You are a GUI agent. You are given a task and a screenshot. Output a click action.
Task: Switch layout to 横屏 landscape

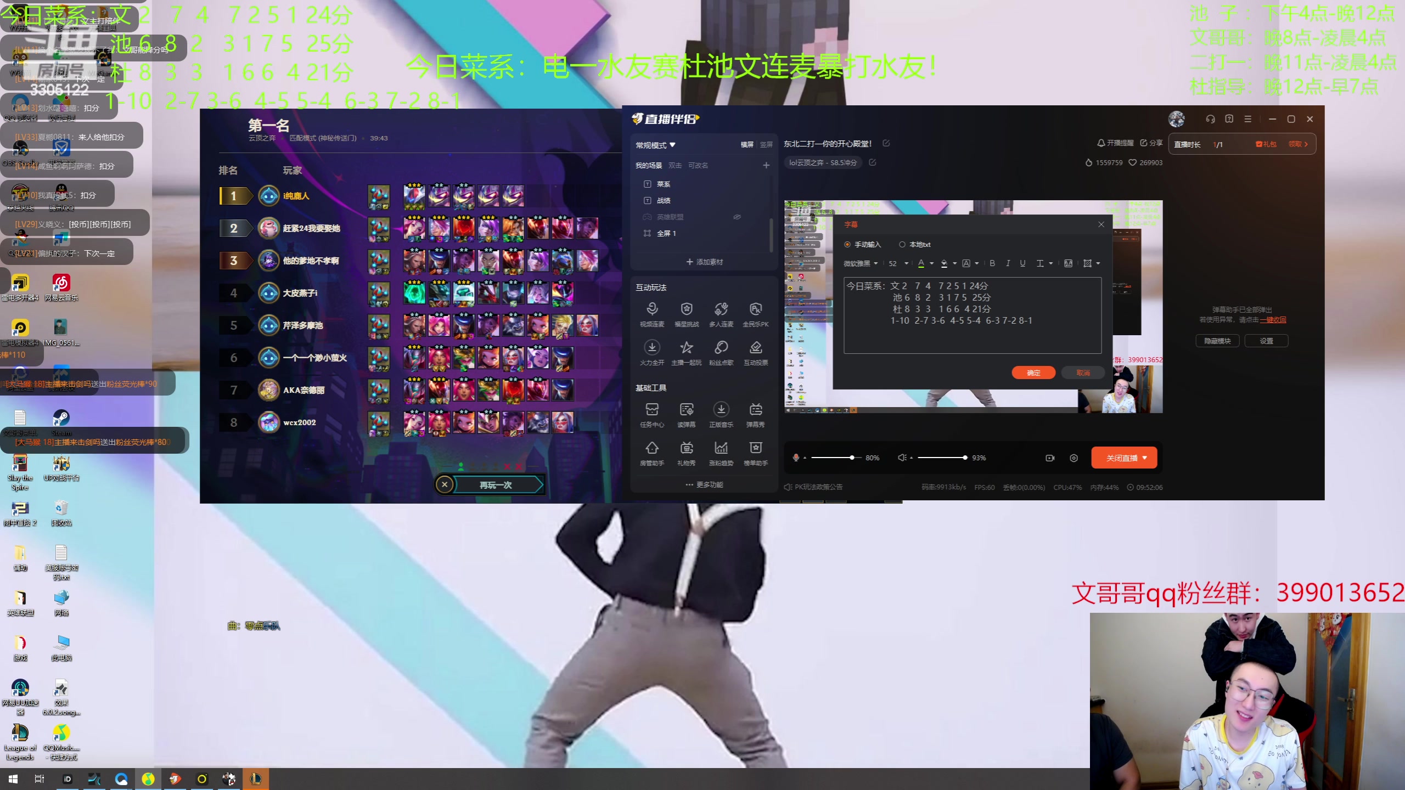pos(747,145)
